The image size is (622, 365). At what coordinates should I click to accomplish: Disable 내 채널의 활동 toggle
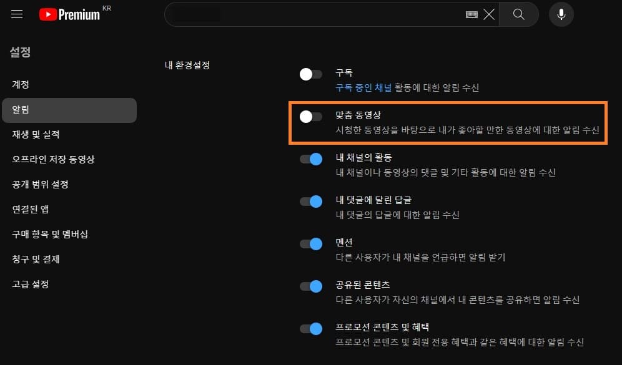[x=310, y=159]
